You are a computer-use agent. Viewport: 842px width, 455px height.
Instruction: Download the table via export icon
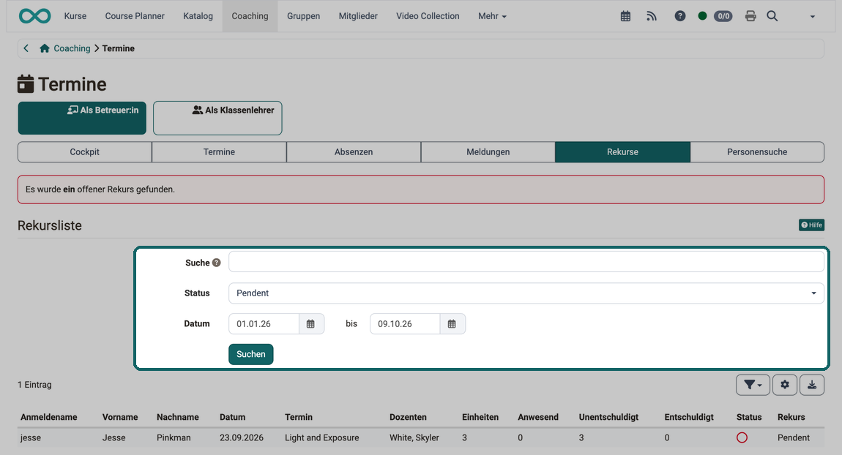click(x=812, y=385)
